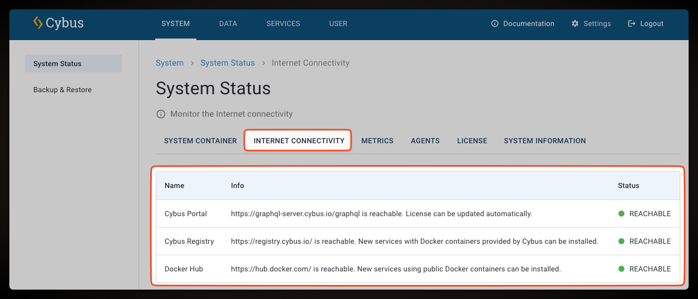Go to the System Information tab
Viewport: 698px width, 299px height.
click(544, 141)
